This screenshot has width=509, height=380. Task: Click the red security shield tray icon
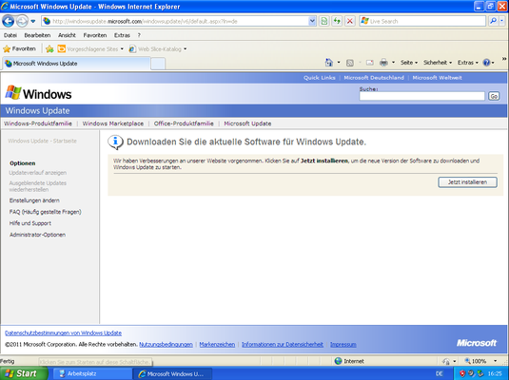tap(462, 374)
